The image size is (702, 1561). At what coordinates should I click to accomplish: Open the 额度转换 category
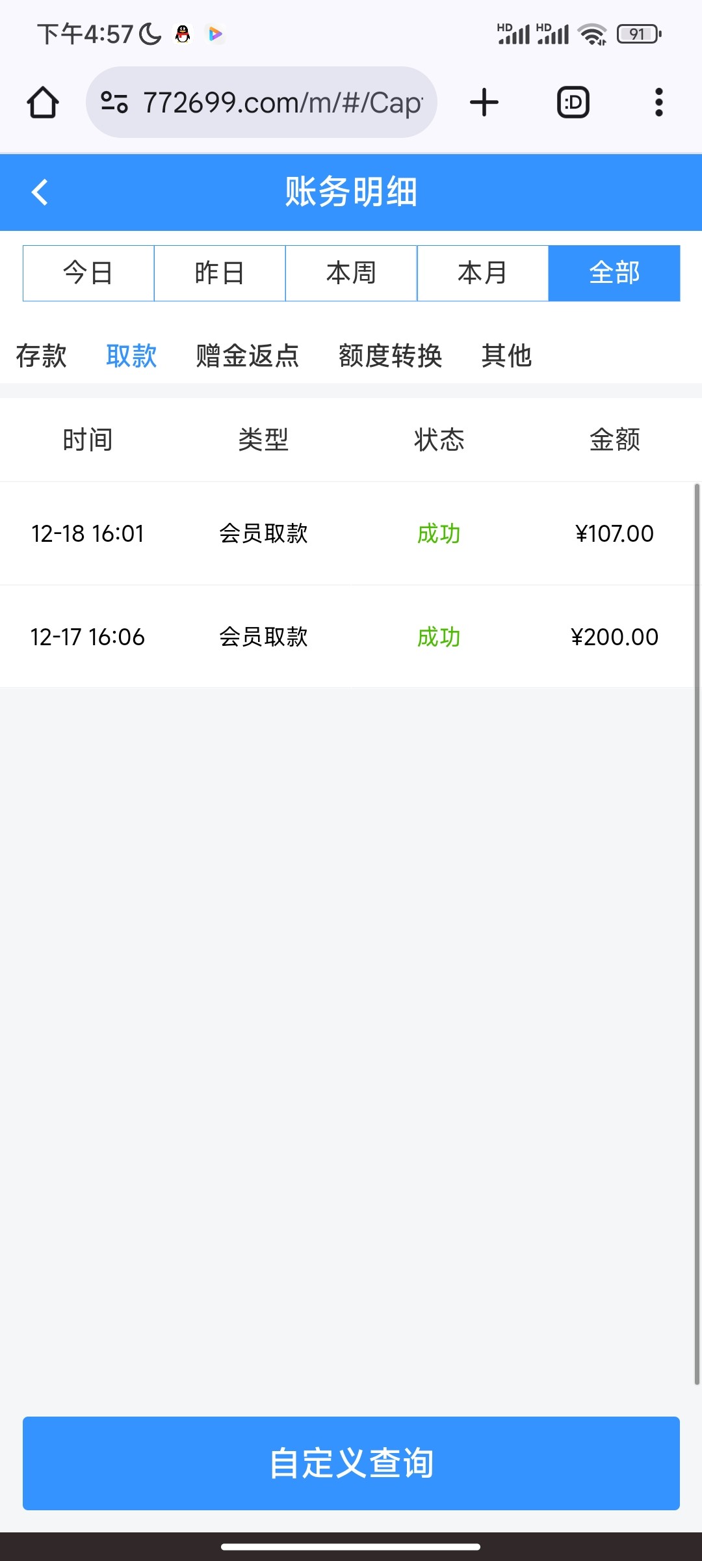click(x=390, y=356)
